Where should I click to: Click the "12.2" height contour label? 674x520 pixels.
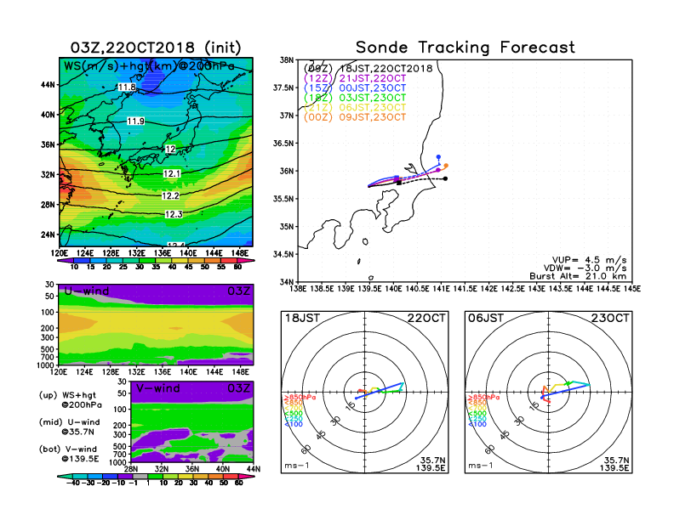tap(170, 195)
